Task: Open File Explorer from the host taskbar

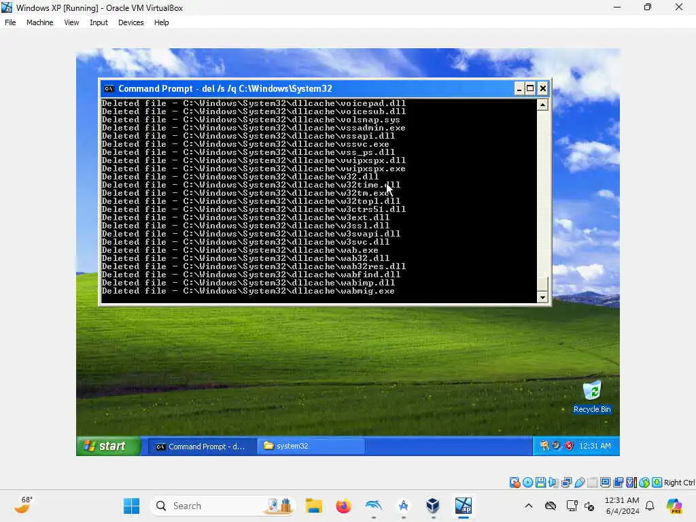Action: coord(314,506)
